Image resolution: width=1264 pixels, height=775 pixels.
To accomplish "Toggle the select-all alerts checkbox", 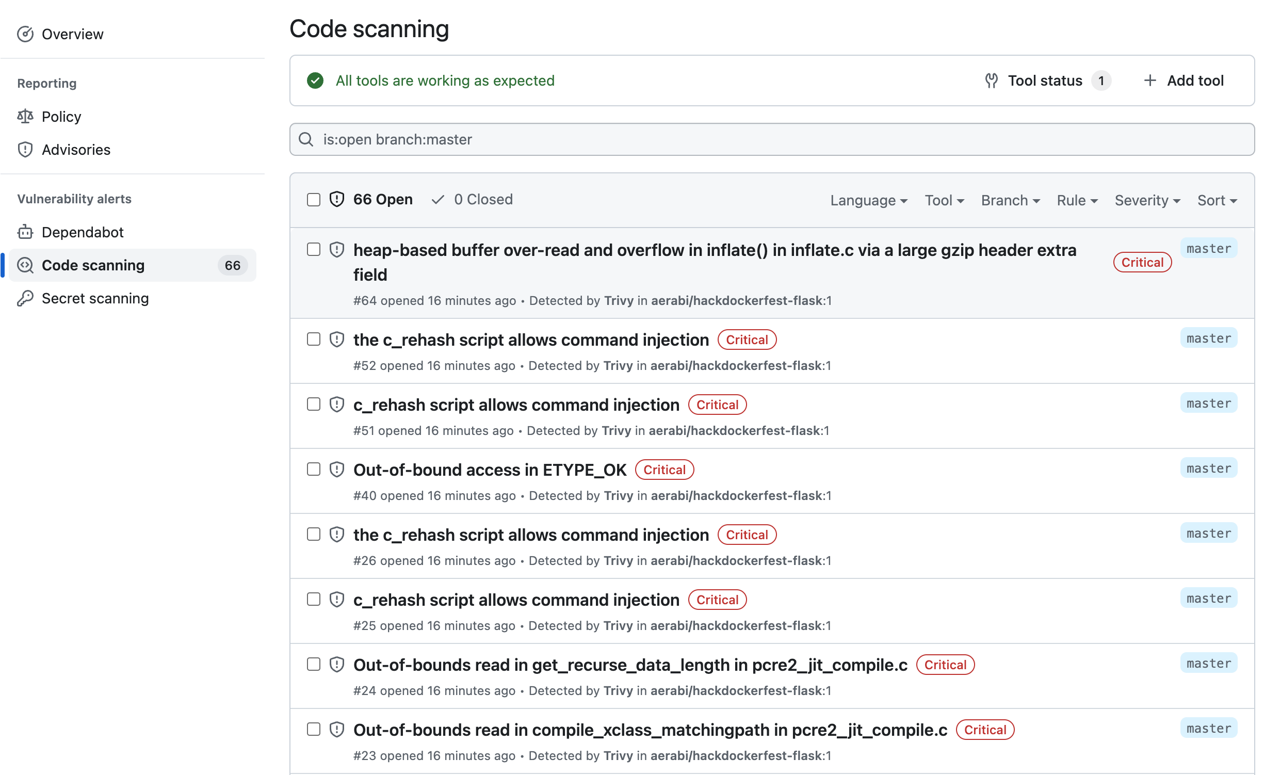I will (314, 200).
